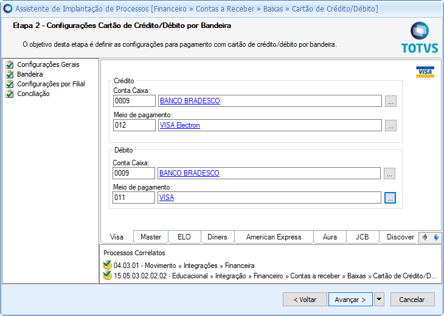Browse Crédito Meio de pagamento lookup button
The width and height of the screenshot is (444, 316).
390,125
